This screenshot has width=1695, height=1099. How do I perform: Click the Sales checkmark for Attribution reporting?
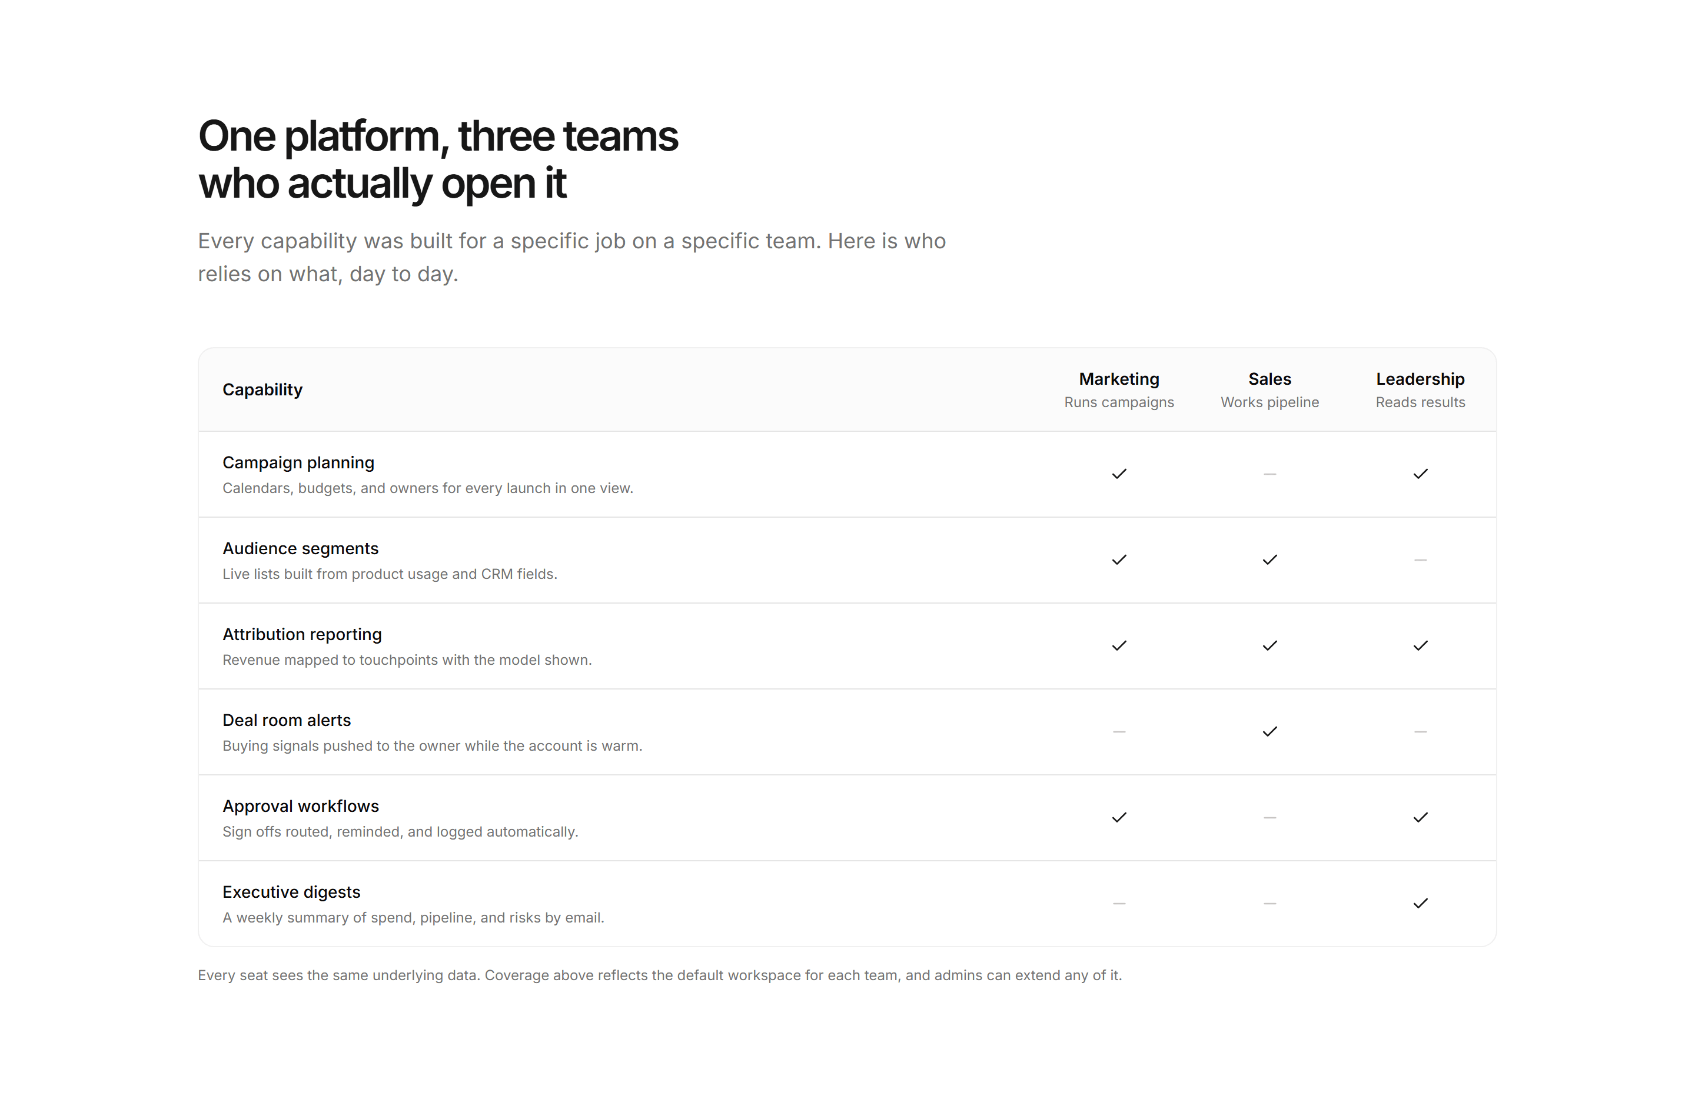tap(1269, 645)
